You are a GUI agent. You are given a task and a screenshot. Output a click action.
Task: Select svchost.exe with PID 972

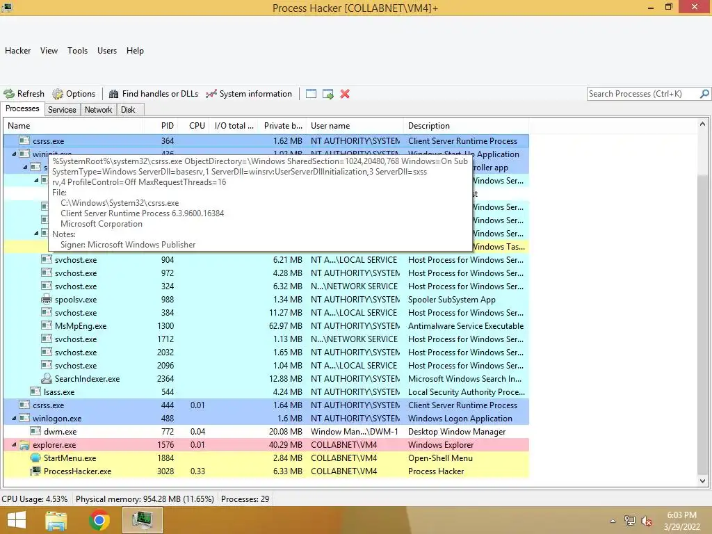point(266,273)
